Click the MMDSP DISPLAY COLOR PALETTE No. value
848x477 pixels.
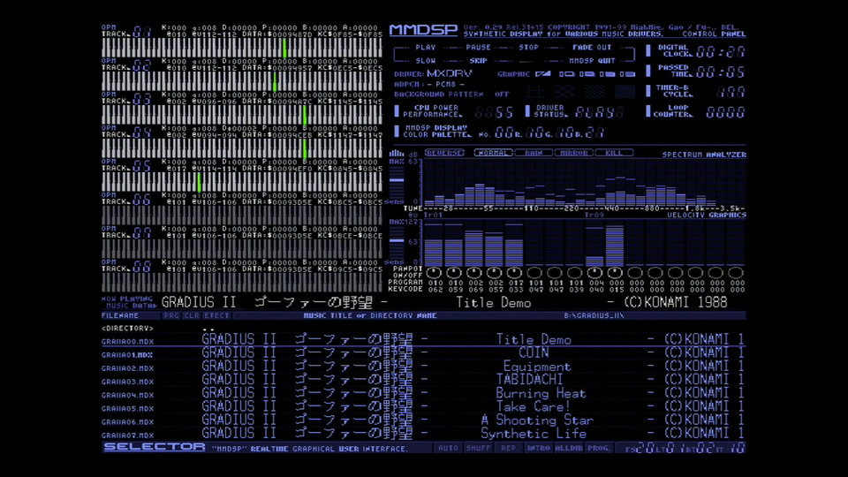pos(504,132)
